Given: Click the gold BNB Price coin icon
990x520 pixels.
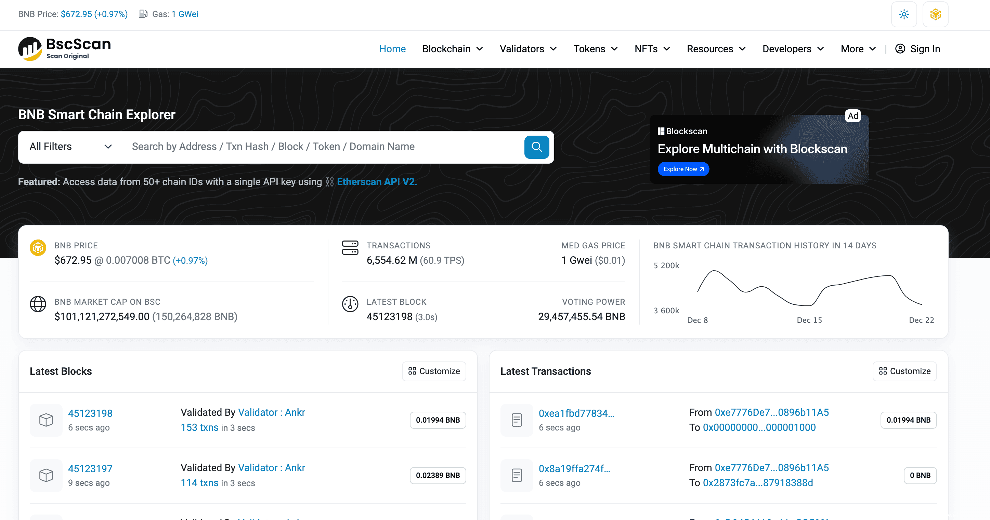Looking at the screenshot, I should click(x=38, y=248).
